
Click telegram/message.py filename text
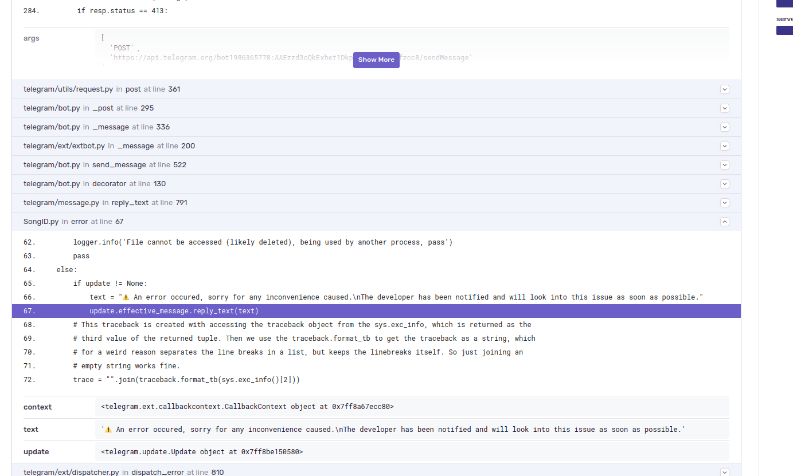point(61,203)
